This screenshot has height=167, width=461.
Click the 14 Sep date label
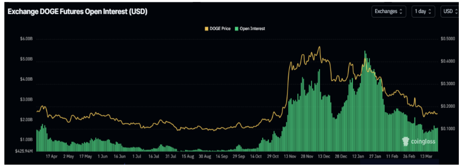tap(222, 156)
